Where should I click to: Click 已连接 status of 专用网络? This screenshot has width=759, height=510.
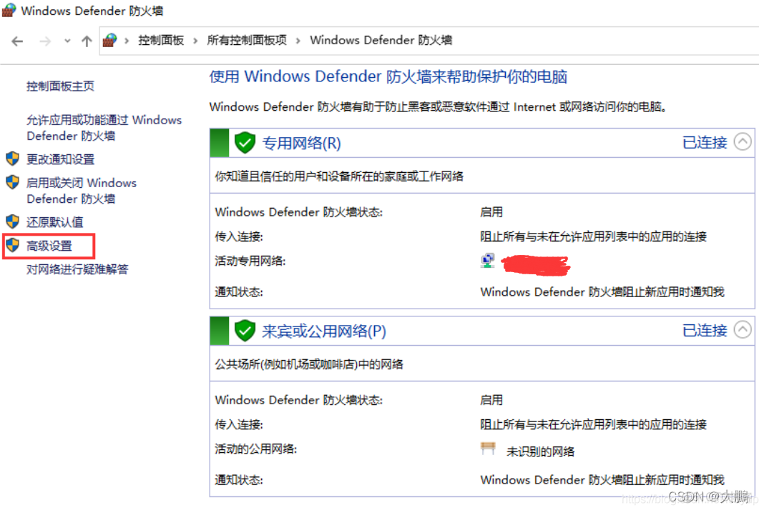pos(705,143)
